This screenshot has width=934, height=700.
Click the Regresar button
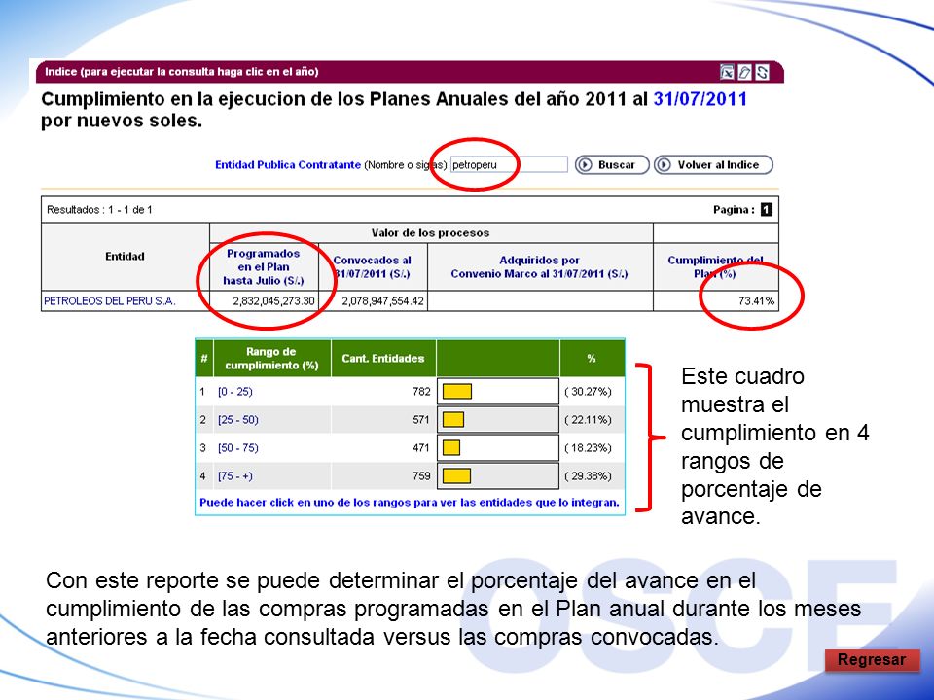pos(872,660)
